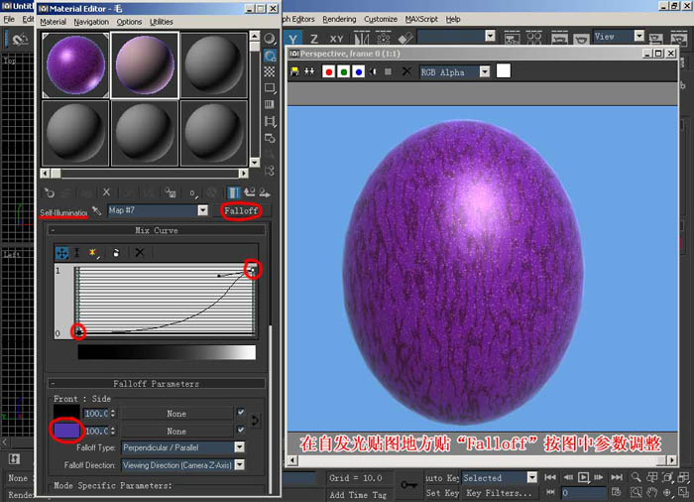This screenshot has width=694, height=502.
Task: Open the Map #7 name dropdown
Action: click(202, 211)
